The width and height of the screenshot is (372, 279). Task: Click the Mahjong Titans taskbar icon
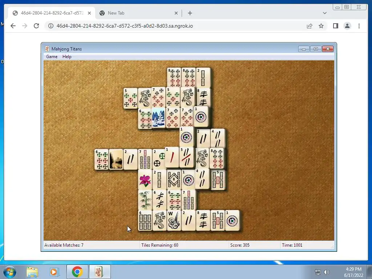pos(99,272)
